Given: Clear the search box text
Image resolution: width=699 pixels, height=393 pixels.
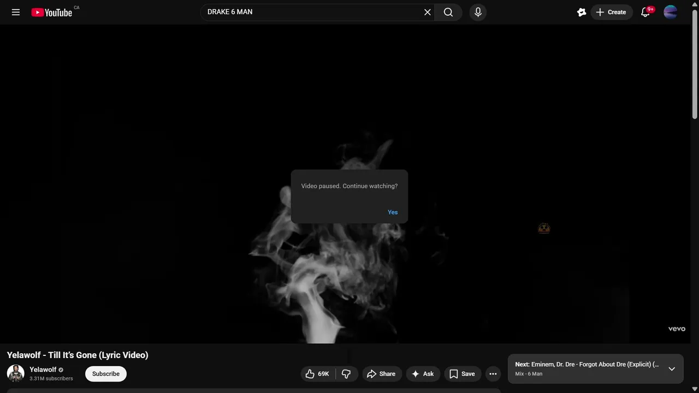Looking at the screenshot, I should click(x=428, y=12).
